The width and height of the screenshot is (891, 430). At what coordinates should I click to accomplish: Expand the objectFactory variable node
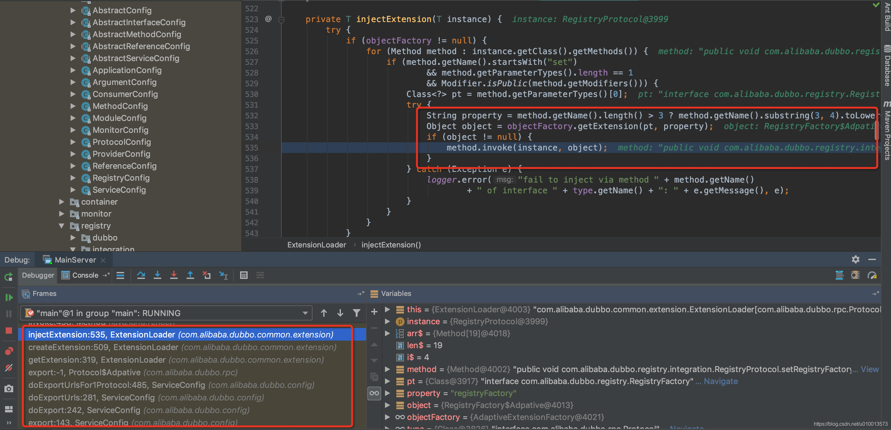click(388, 417)
